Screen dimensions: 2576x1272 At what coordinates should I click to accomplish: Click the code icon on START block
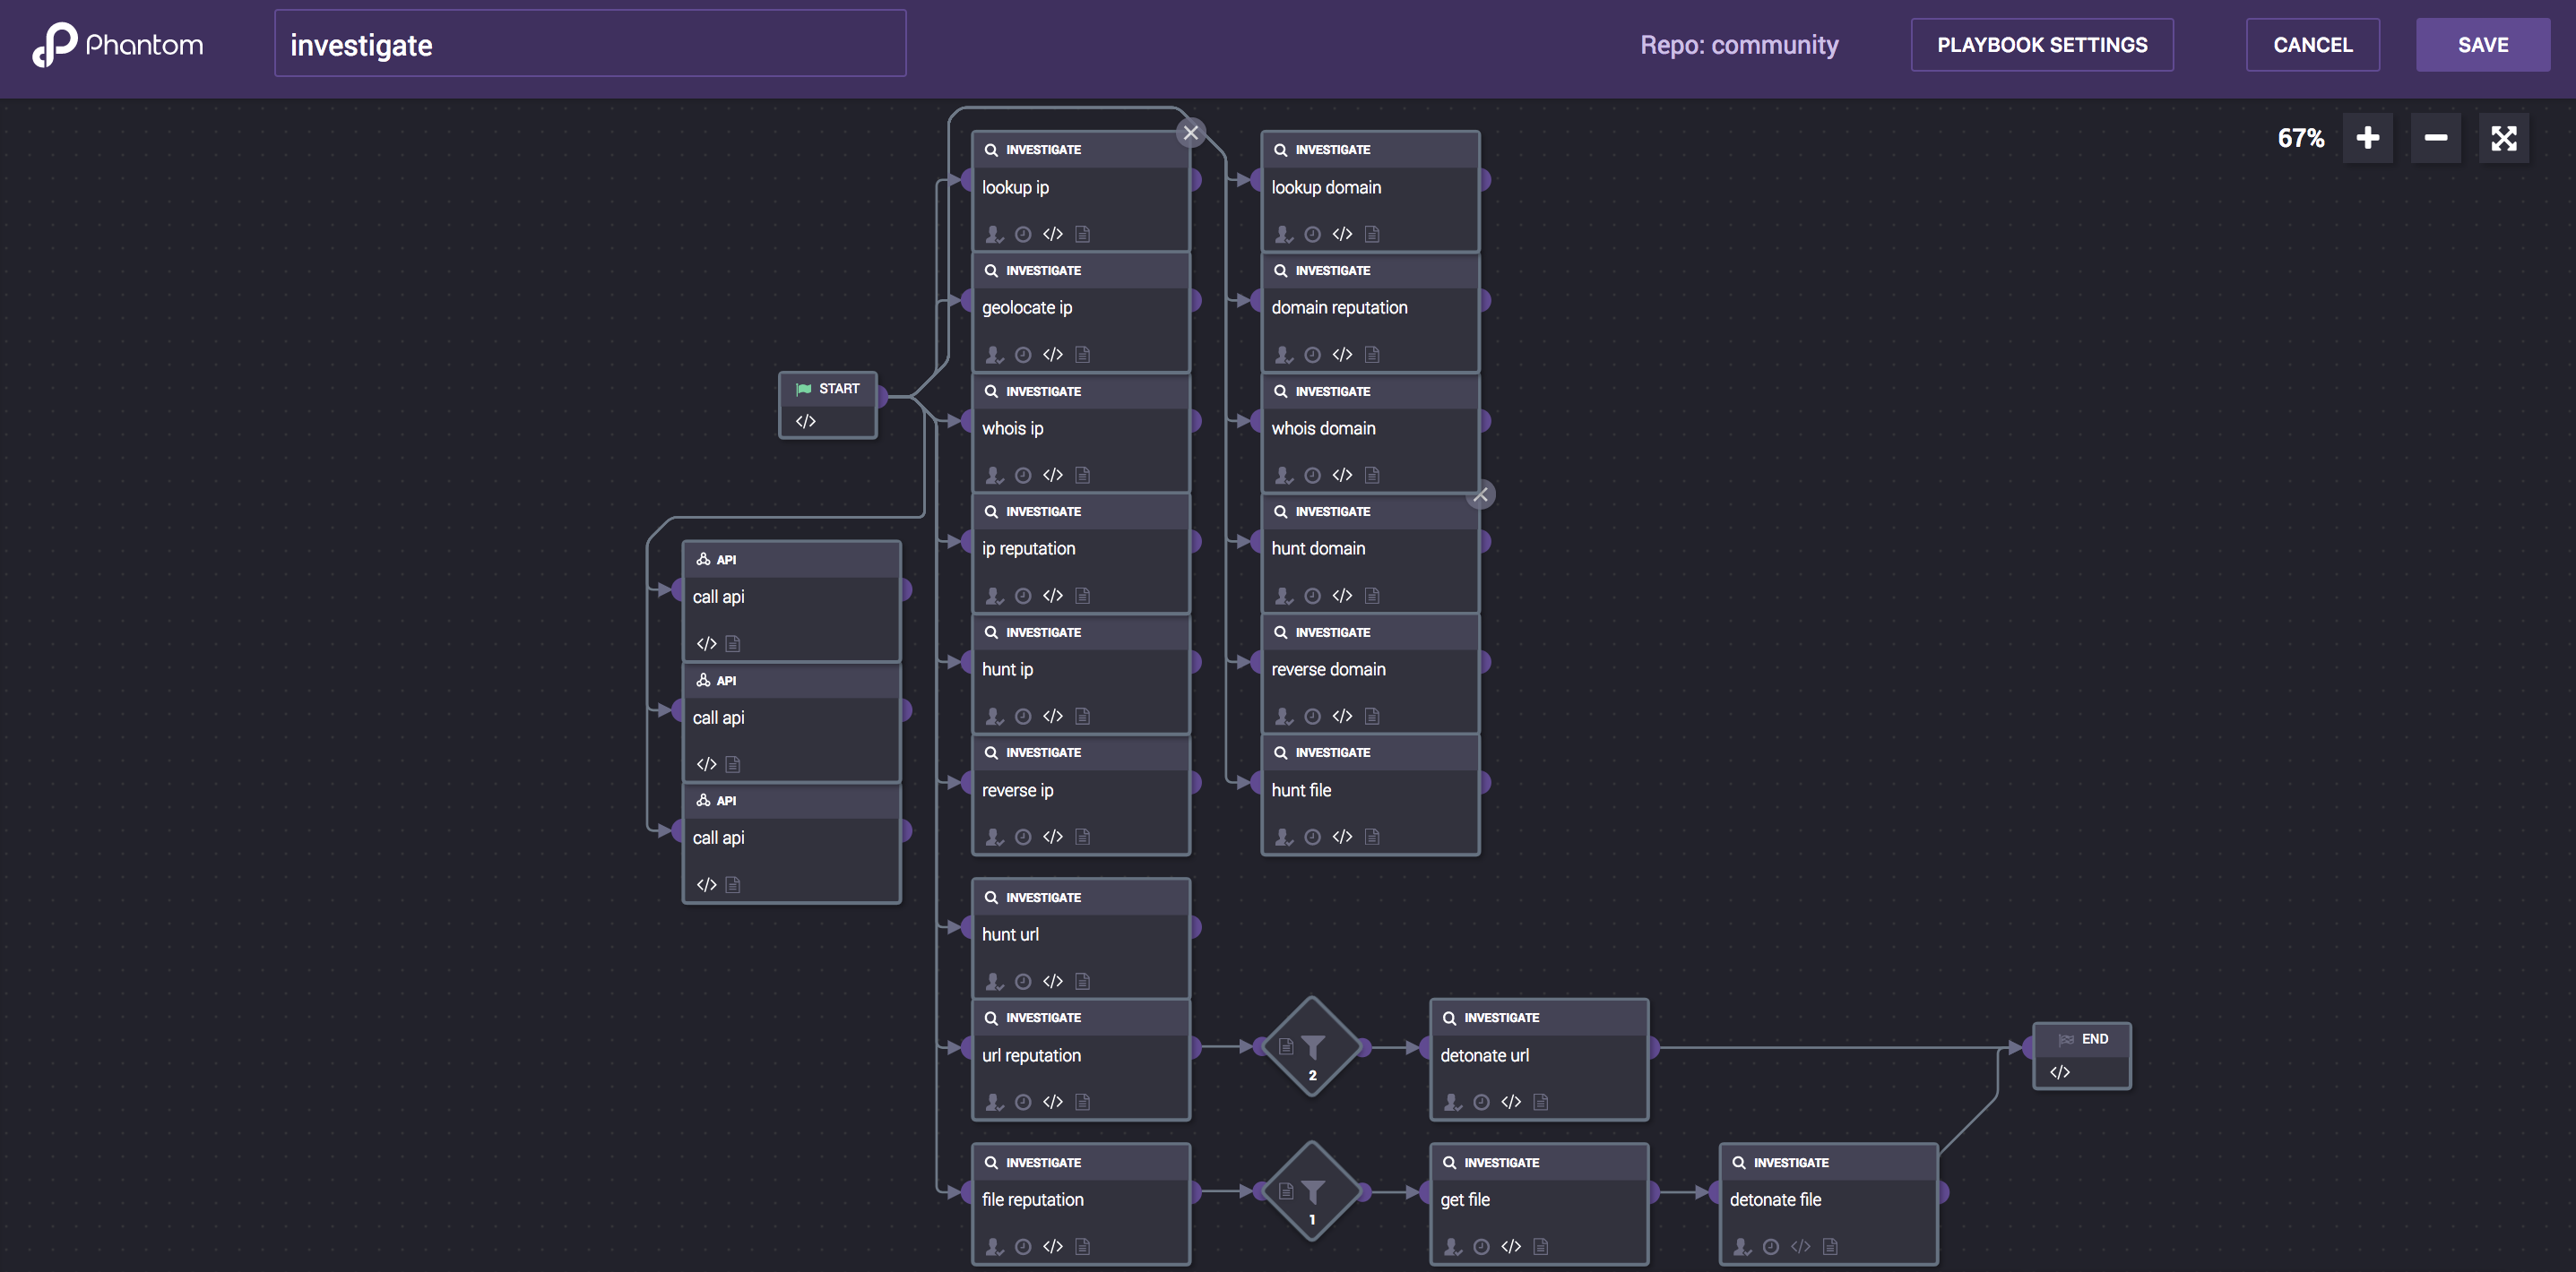coord(805,421)
